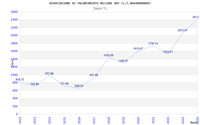200x125 pixels.
Task: Click the 818.75 data label for 2012
Action: [x=20, y=79]
